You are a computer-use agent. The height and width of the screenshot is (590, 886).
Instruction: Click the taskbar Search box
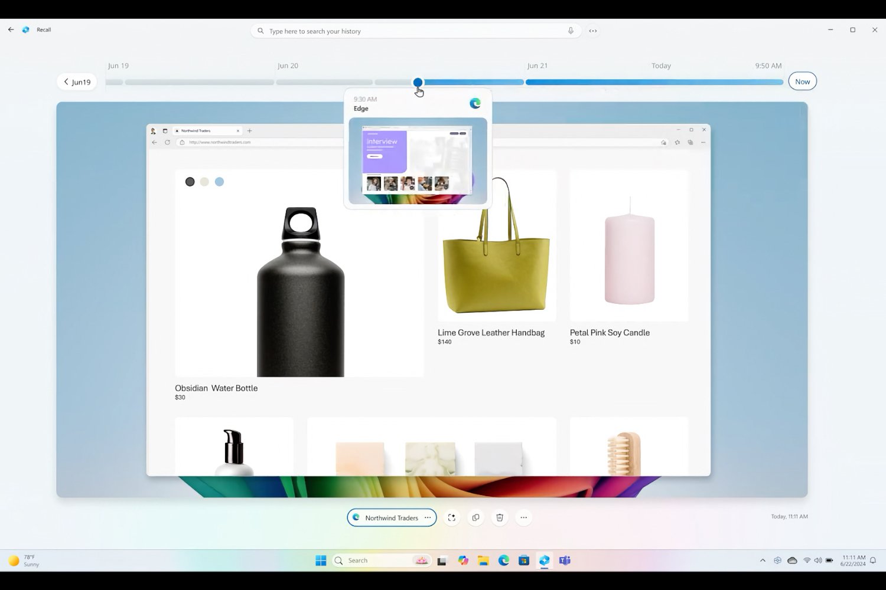(381, 560)
